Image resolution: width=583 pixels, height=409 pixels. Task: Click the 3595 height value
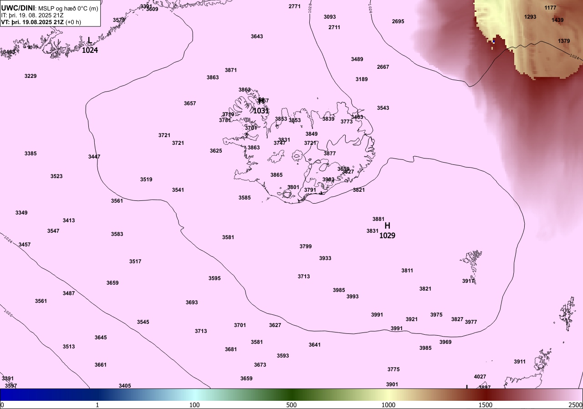tap(215, 278)
